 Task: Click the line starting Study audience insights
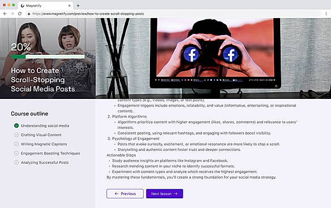point(170,161)
